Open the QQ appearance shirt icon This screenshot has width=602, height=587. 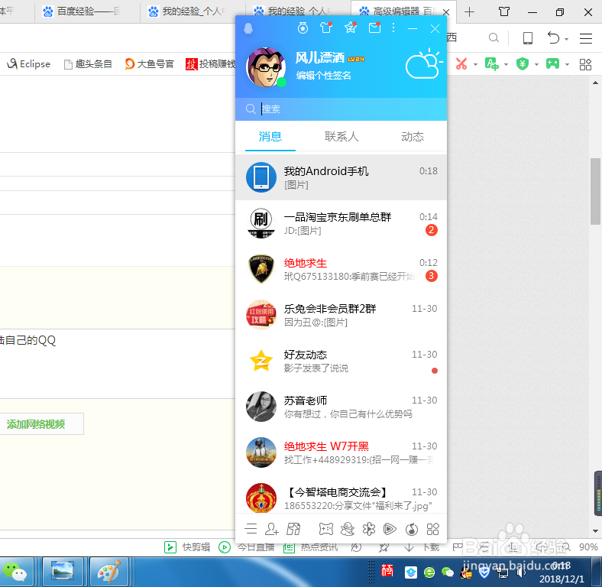click(326, 28)
